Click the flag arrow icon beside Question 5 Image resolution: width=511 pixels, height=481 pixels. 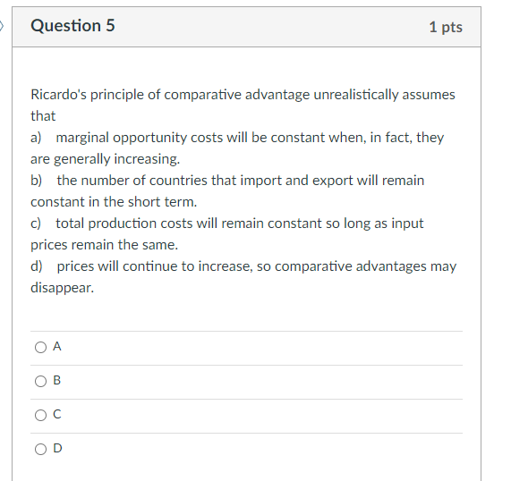[x=2, y=26]
